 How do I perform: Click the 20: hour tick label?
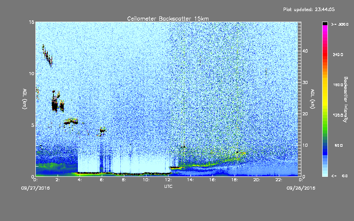coord(257,180)
